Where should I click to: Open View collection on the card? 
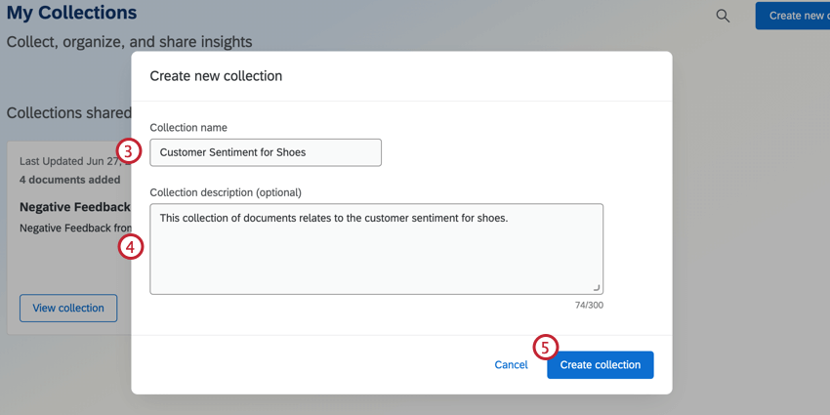point(68,309)
